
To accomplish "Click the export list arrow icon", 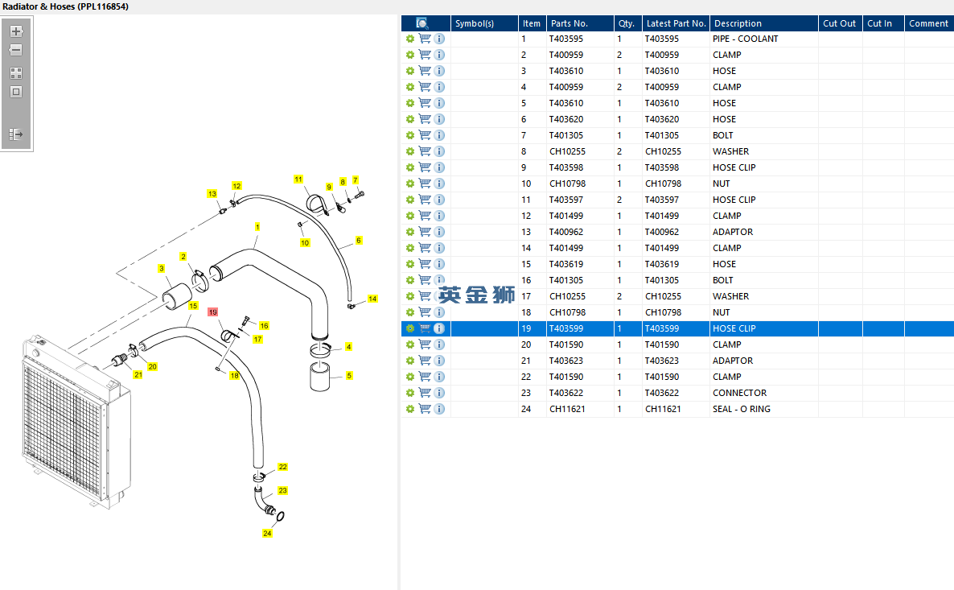I will [x=16, y=134].
